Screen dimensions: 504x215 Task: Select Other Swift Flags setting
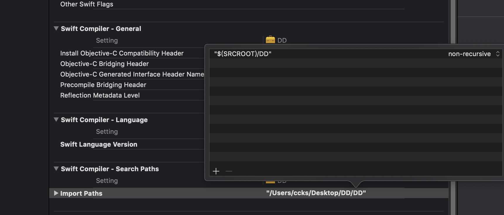click(x=87, y=4)
